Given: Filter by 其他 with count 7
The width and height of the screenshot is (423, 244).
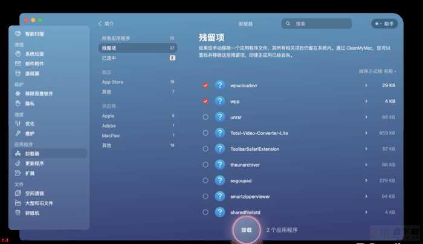Looking at the screenshot, I should pyautogui.click(x=138, y=92).
